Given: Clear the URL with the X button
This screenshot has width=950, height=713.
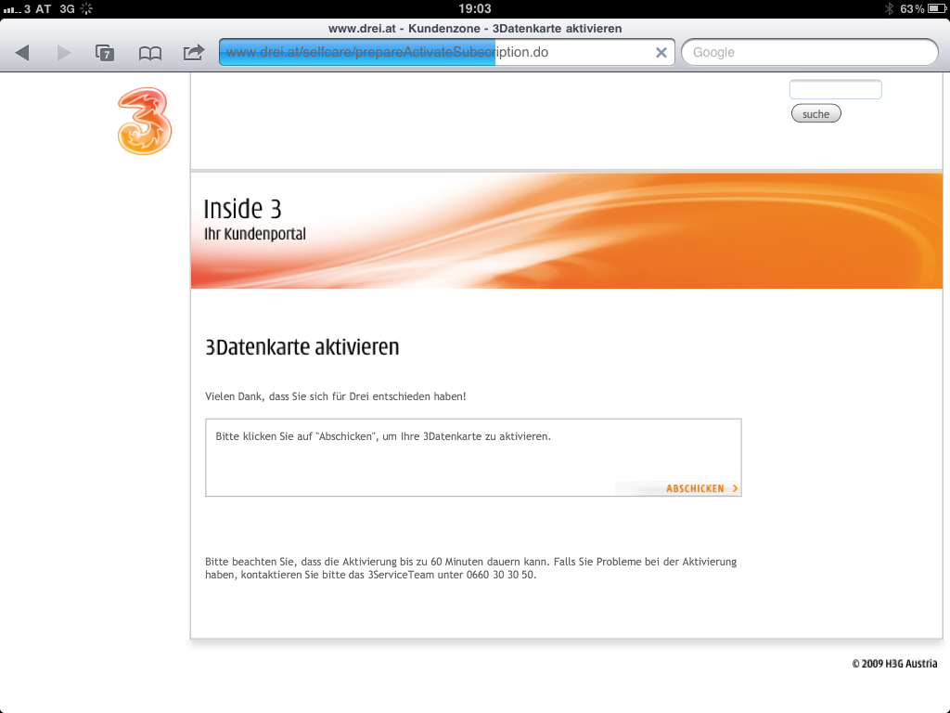Looking at the screenshot, I should (661, 53).
